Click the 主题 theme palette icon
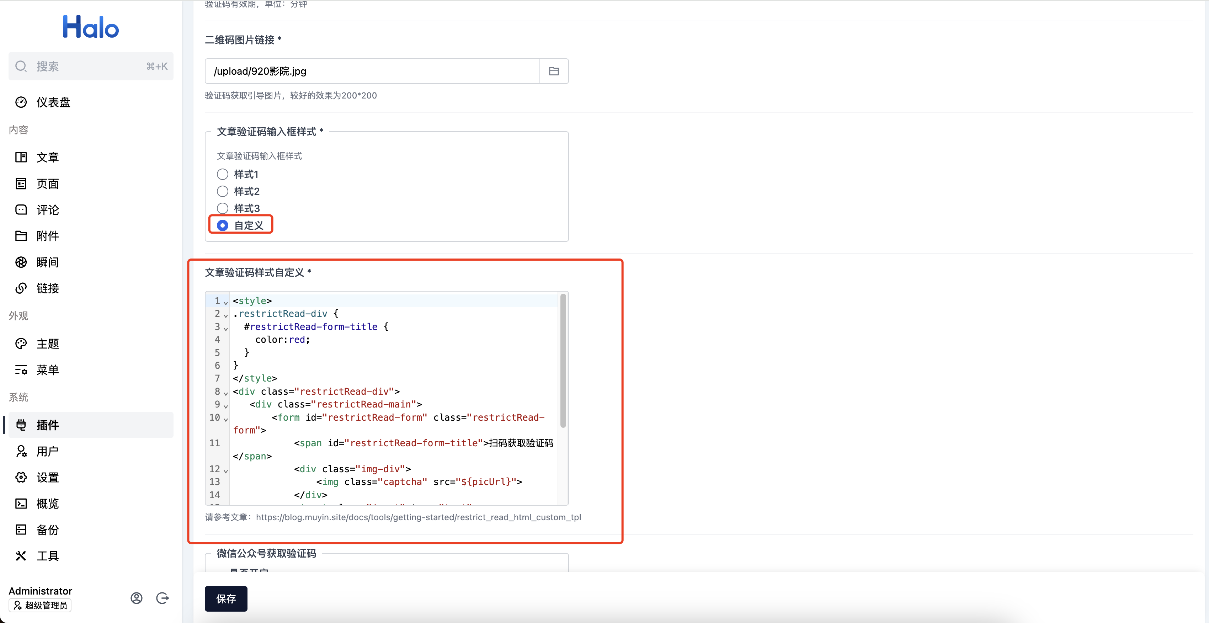 21,344
